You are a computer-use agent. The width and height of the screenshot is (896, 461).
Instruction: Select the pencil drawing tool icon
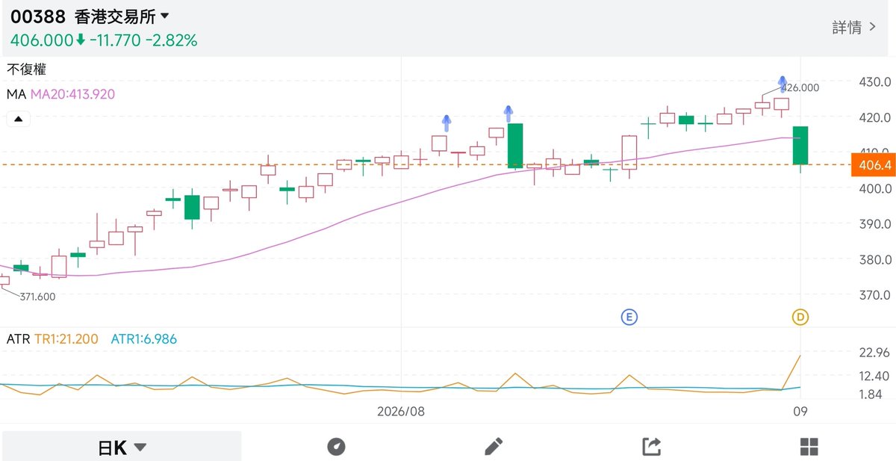click(494, 447)
